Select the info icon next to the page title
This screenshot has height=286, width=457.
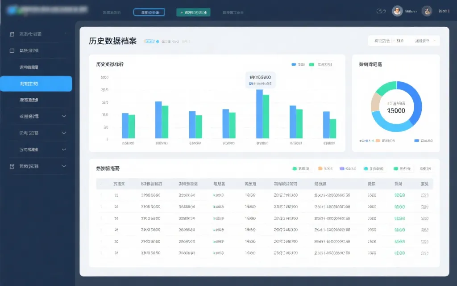tap(157, 41)
